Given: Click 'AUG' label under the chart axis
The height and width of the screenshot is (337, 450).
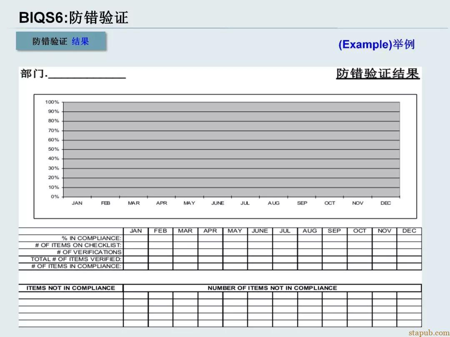Looking at the screenshot, I should click(x=273, y=203).
